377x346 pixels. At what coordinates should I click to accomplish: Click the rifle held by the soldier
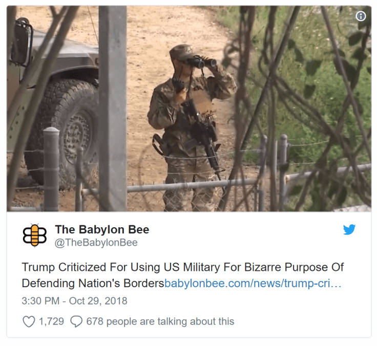202,135
